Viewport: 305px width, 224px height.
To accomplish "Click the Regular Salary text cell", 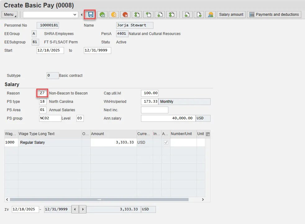I will click(50, 143).
